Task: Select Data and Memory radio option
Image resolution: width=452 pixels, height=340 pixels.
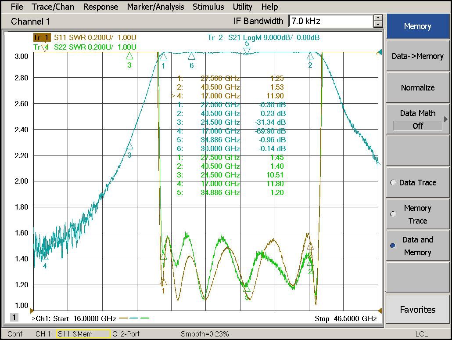Action: coord(393,246)
